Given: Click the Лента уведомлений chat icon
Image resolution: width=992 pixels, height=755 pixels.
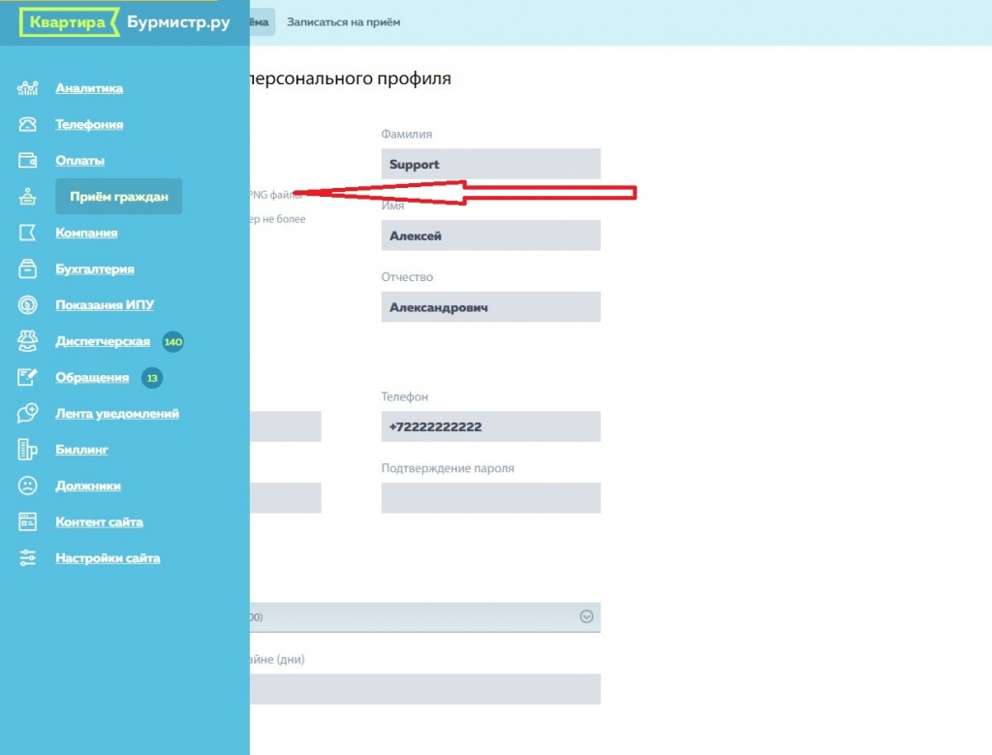Looking at the screenshot, I should tap(27, 413).
